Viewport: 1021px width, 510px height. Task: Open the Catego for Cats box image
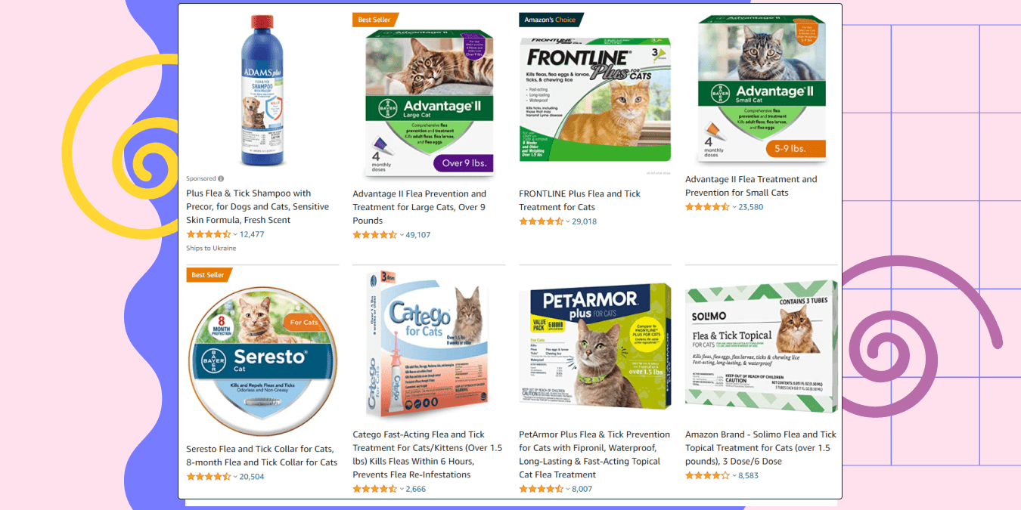(429, 345)
